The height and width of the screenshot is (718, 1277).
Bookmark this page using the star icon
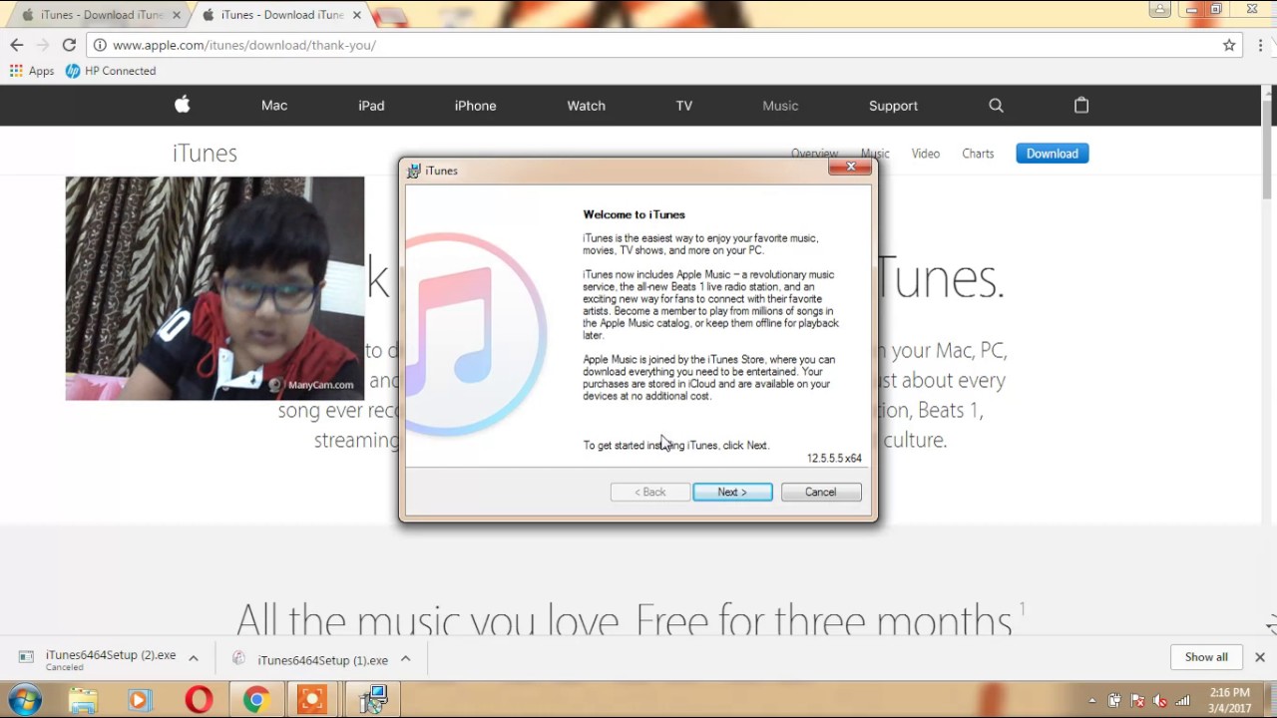pos(1229,45)
